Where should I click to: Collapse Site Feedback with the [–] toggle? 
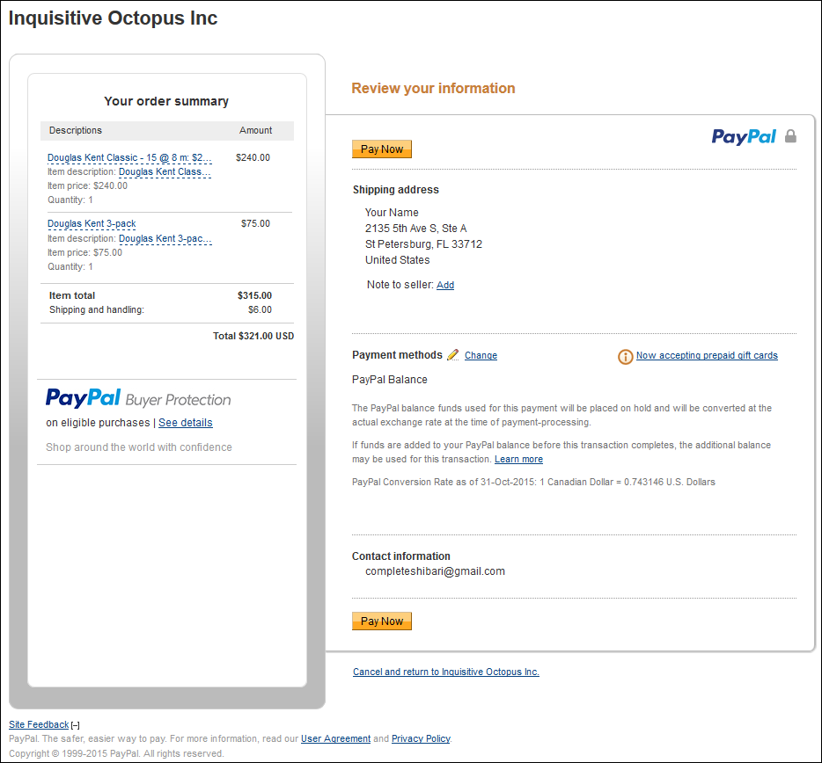click(x=76, y=725)
